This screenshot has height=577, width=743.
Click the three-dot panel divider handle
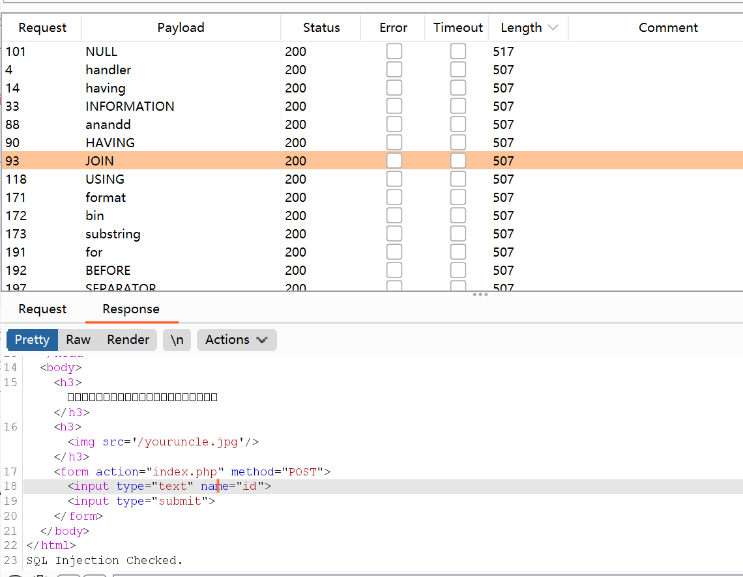point(480,294)
